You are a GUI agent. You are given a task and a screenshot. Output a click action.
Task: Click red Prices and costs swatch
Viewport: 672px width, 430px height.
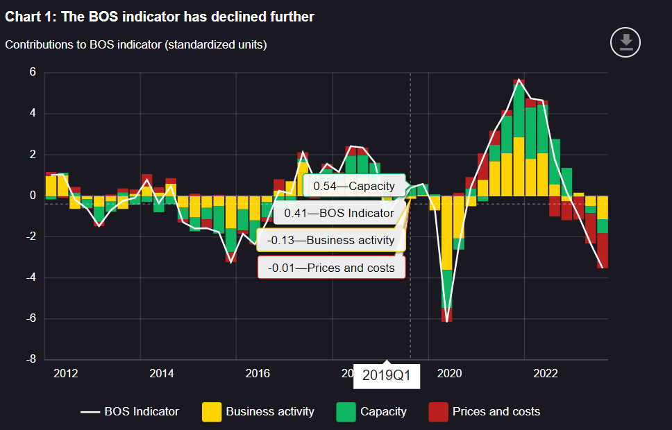coord(438,412)
